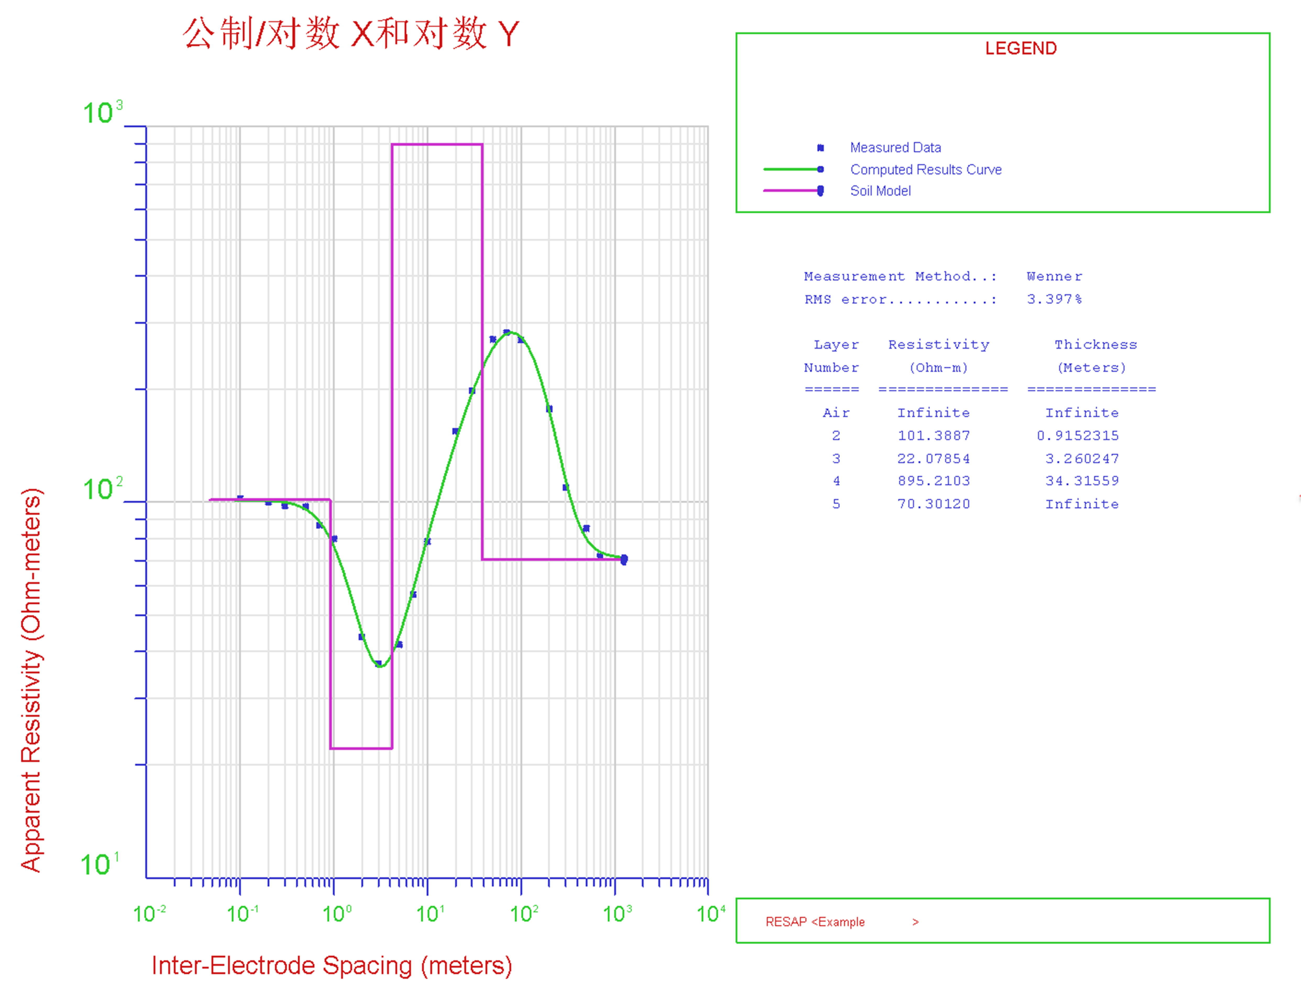The image size is (1301, 991).
Task: Click the RMS error value 3.397%
Action: click(x=1054, y=299)
